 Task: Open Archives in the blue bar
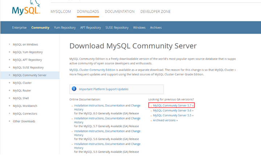156,27
